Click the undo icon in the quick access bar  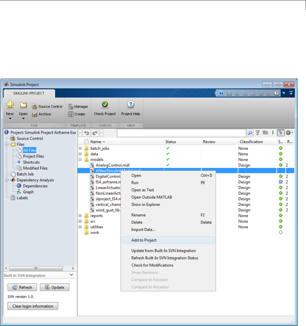point(261,93)
